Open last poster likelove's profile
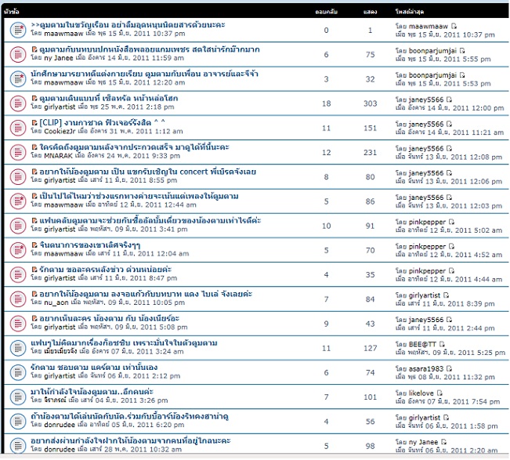The height and width of the screenshot is (460, 510). pos(421,393)
